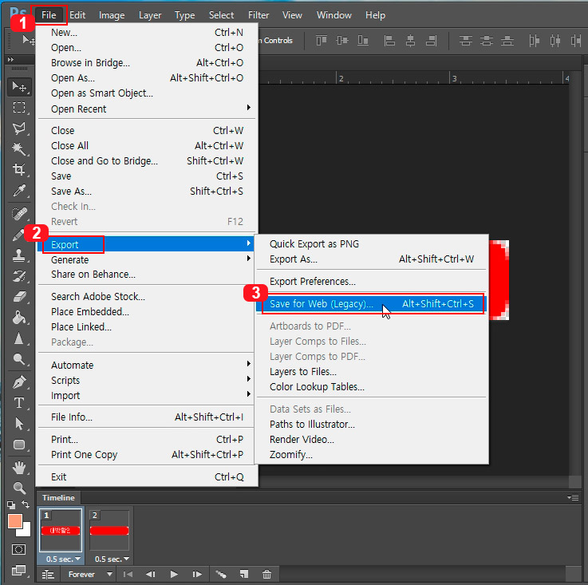
Task: Expand the Scripts submenu
Action: coord(146,380)
